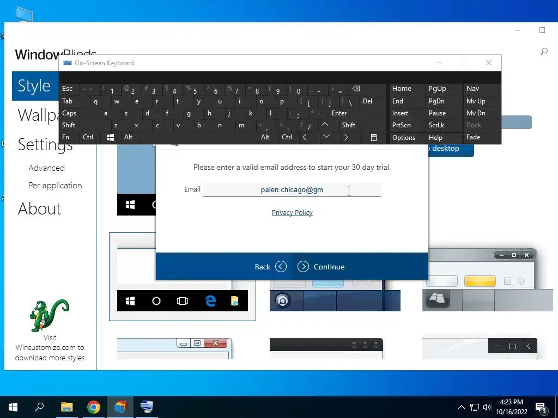Click the 'm' key on the On-Screen Keyboard

coord(245,125)
